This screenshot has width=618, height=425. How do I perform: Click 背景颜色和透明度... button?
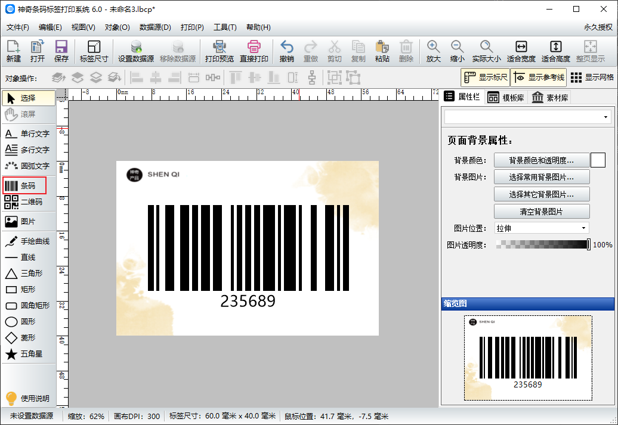coord(542,160)
